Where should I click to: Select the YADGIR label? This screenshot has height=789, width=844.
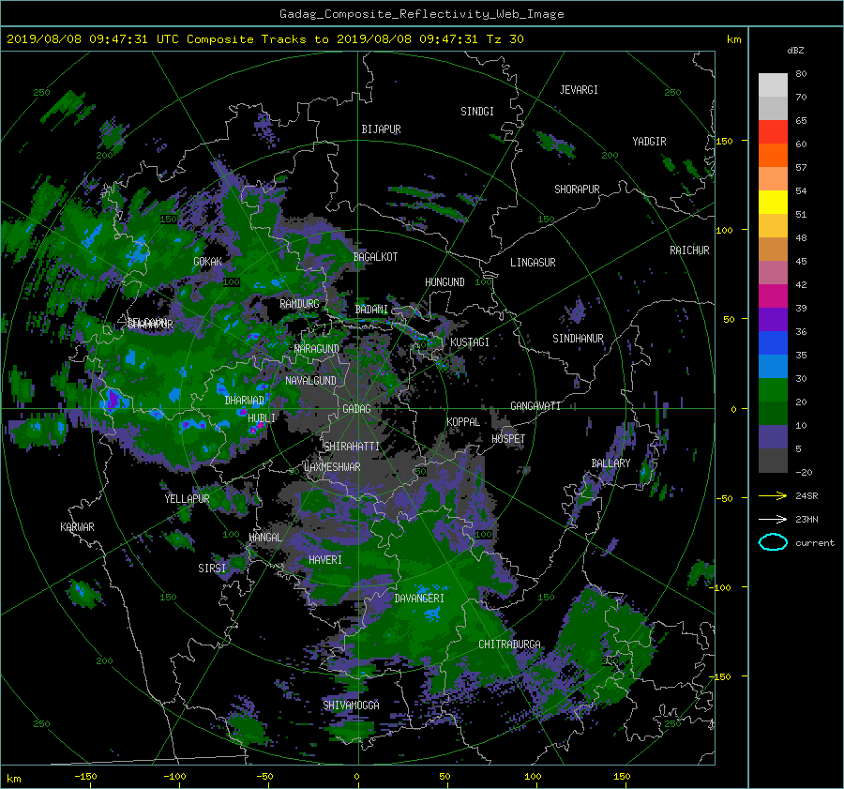[649, 142]
